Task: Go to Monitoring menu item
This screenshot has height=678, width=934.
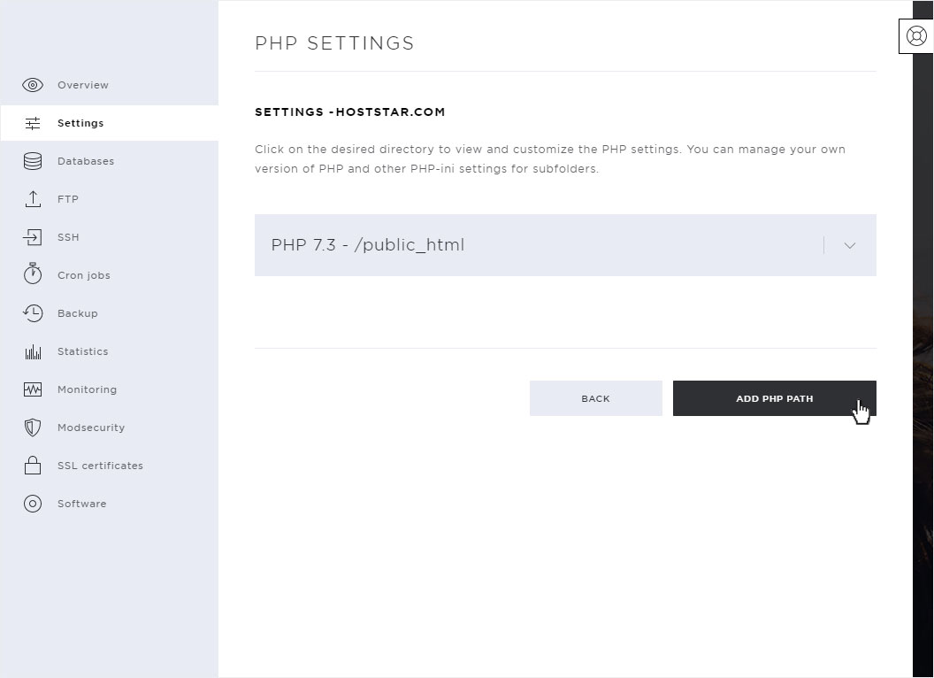Action: point(87,389)
